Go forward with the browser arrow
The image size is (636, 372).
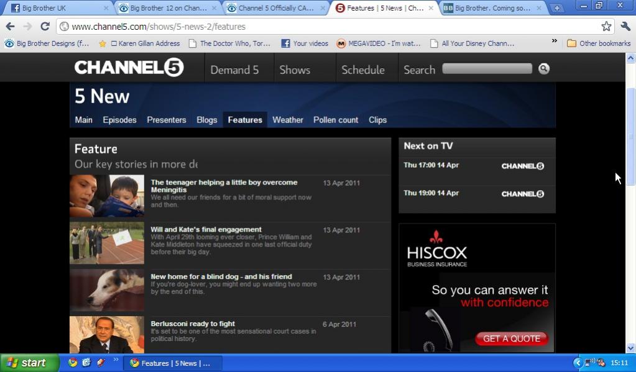(27, 27)
